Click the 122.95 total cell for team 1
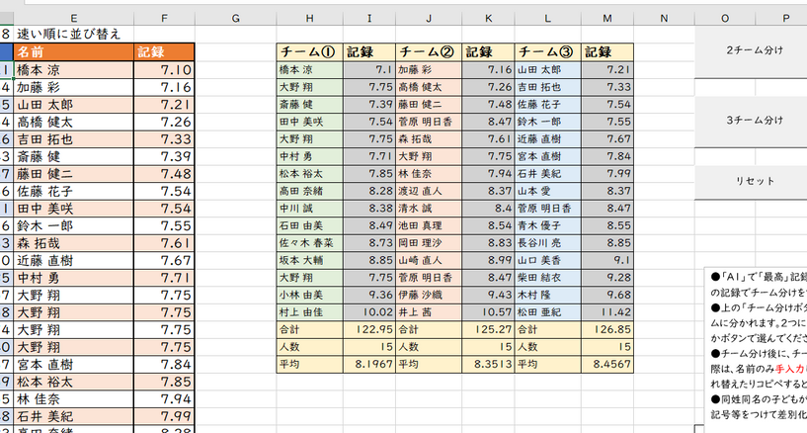This screenshot has height=433, width=807. tap(366, 329)
